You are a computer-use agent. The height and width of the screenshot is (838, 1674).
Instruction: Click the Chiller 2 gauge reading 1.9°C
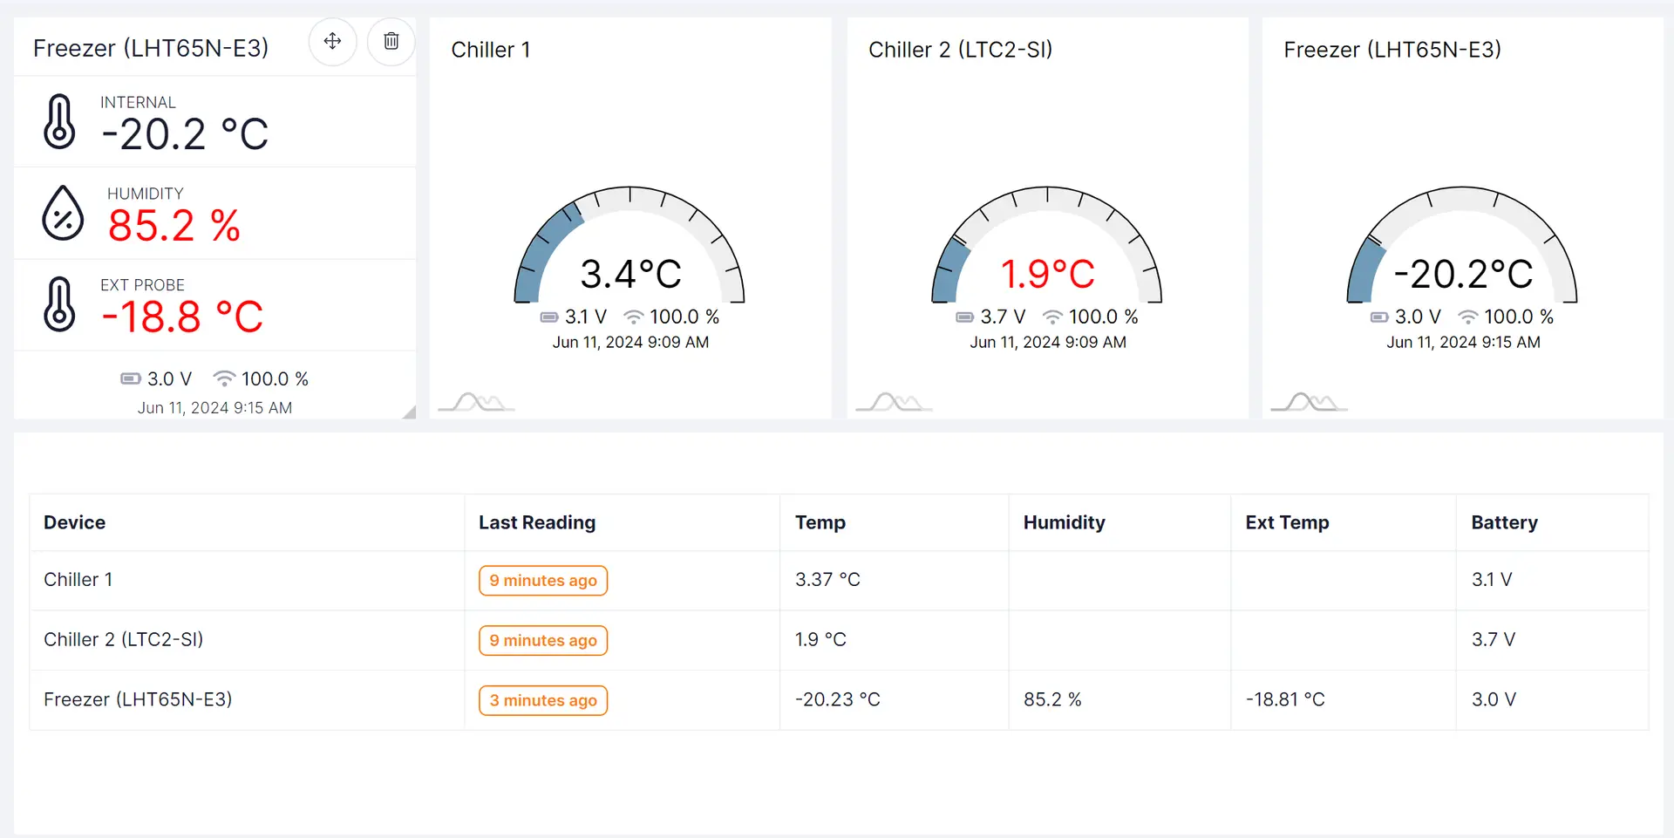[x=1047, y=274]
